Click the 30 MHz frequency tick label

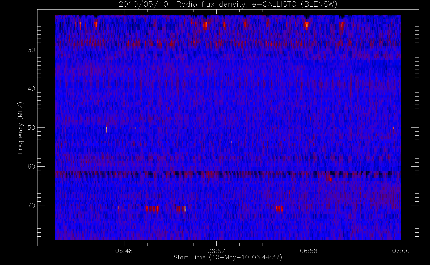31,50
